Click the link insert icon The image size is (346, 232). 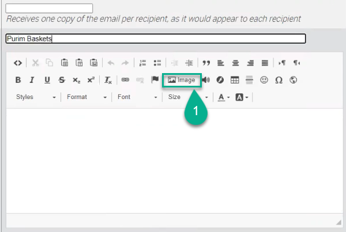coord(125,80)
